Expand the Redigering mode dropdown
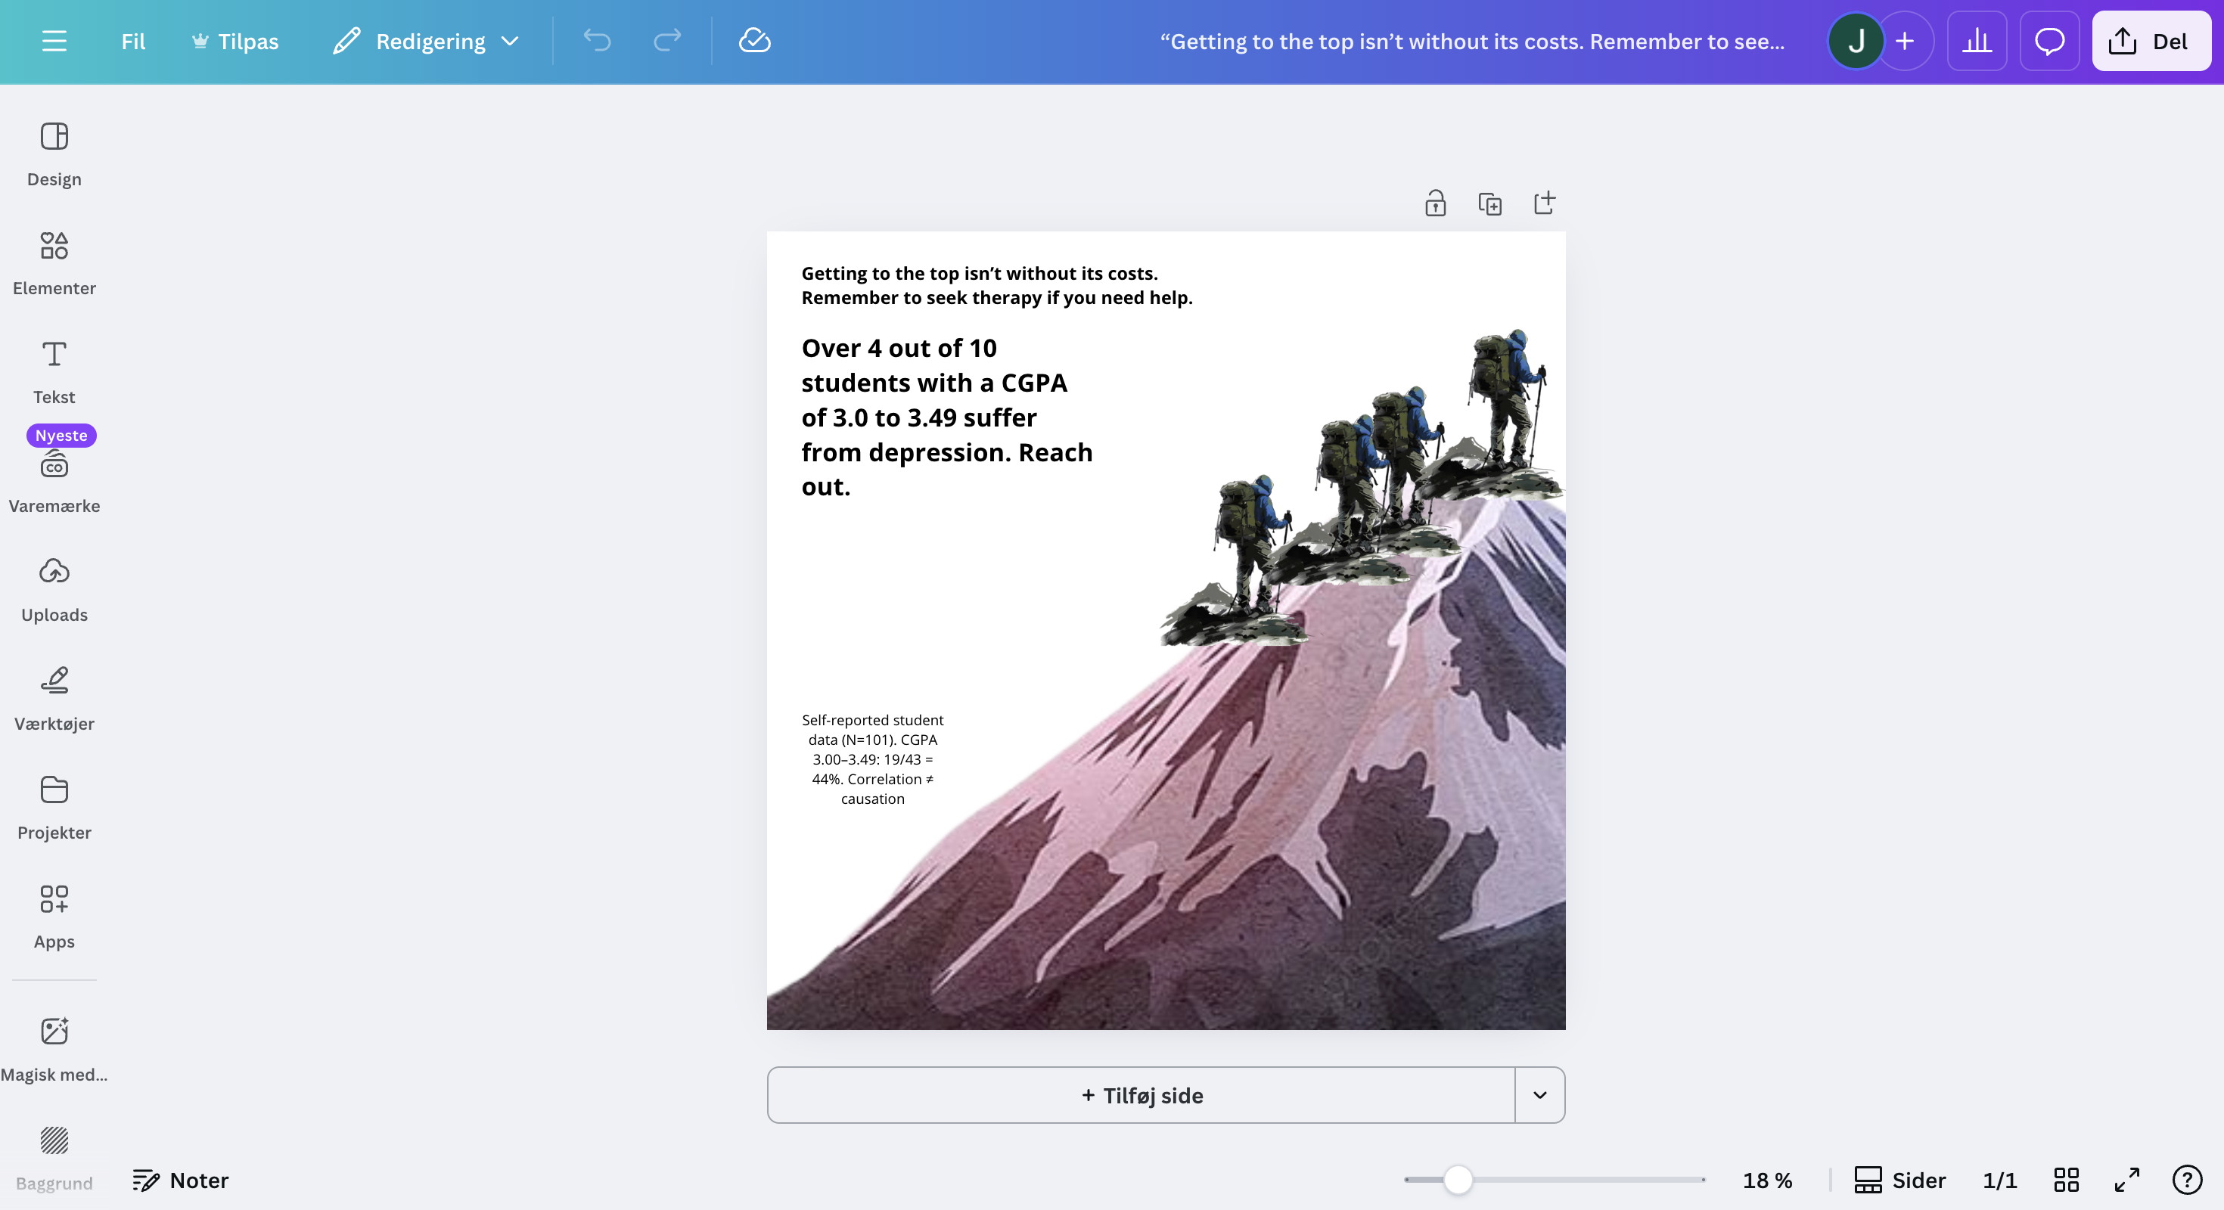The width and height of the screenshot is (2224, 1210). [511, 41]
